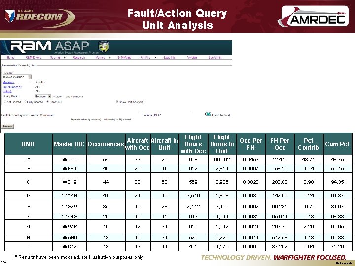The image size is (355, 266).
Task: Open the System dropdown showing Kiowa Warrior
Action: 17,77
